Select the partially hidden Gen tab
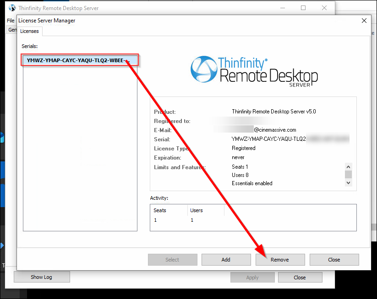The image size is (377, 299). [12, 30]
